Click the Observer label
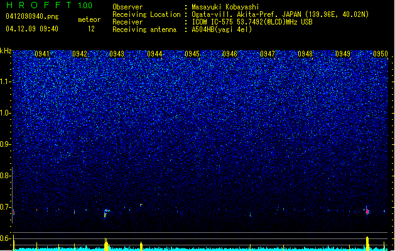This screenshot has height=251, width=395. coord(127,7)
